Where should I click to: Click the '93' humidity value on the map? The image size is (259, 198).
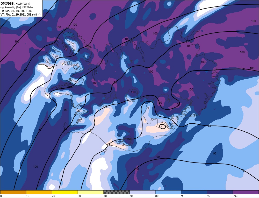point(215,153)
